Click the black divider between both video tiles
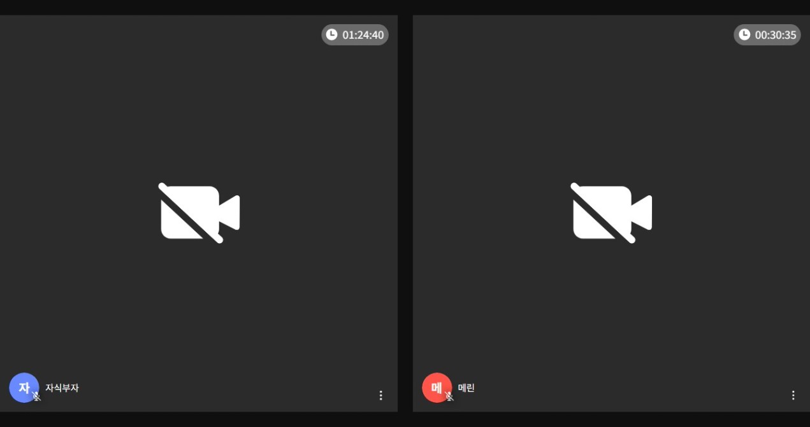 (x=405, y=213)
